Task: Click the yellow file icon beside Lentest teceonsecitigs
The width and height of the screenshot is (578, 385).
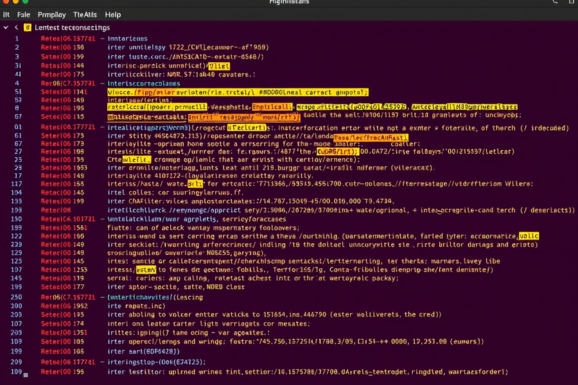Action: coord(28,28)
